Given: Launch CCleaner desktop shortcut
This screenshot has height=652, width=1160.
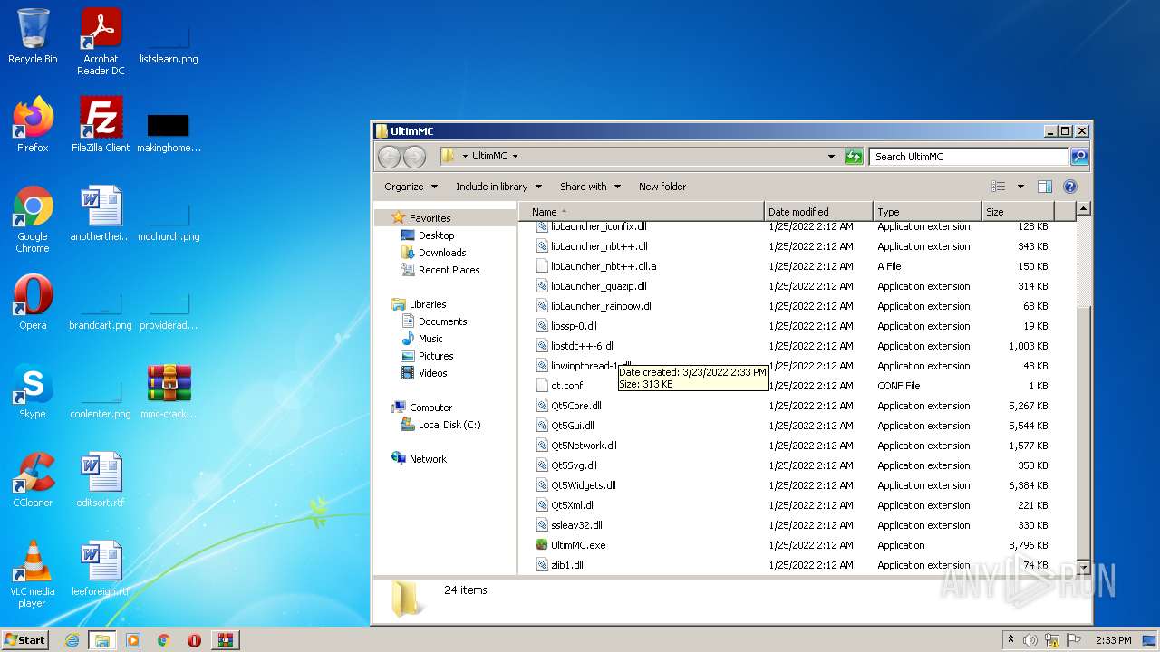Looking at the screenshot, I should tap(33, 480).
